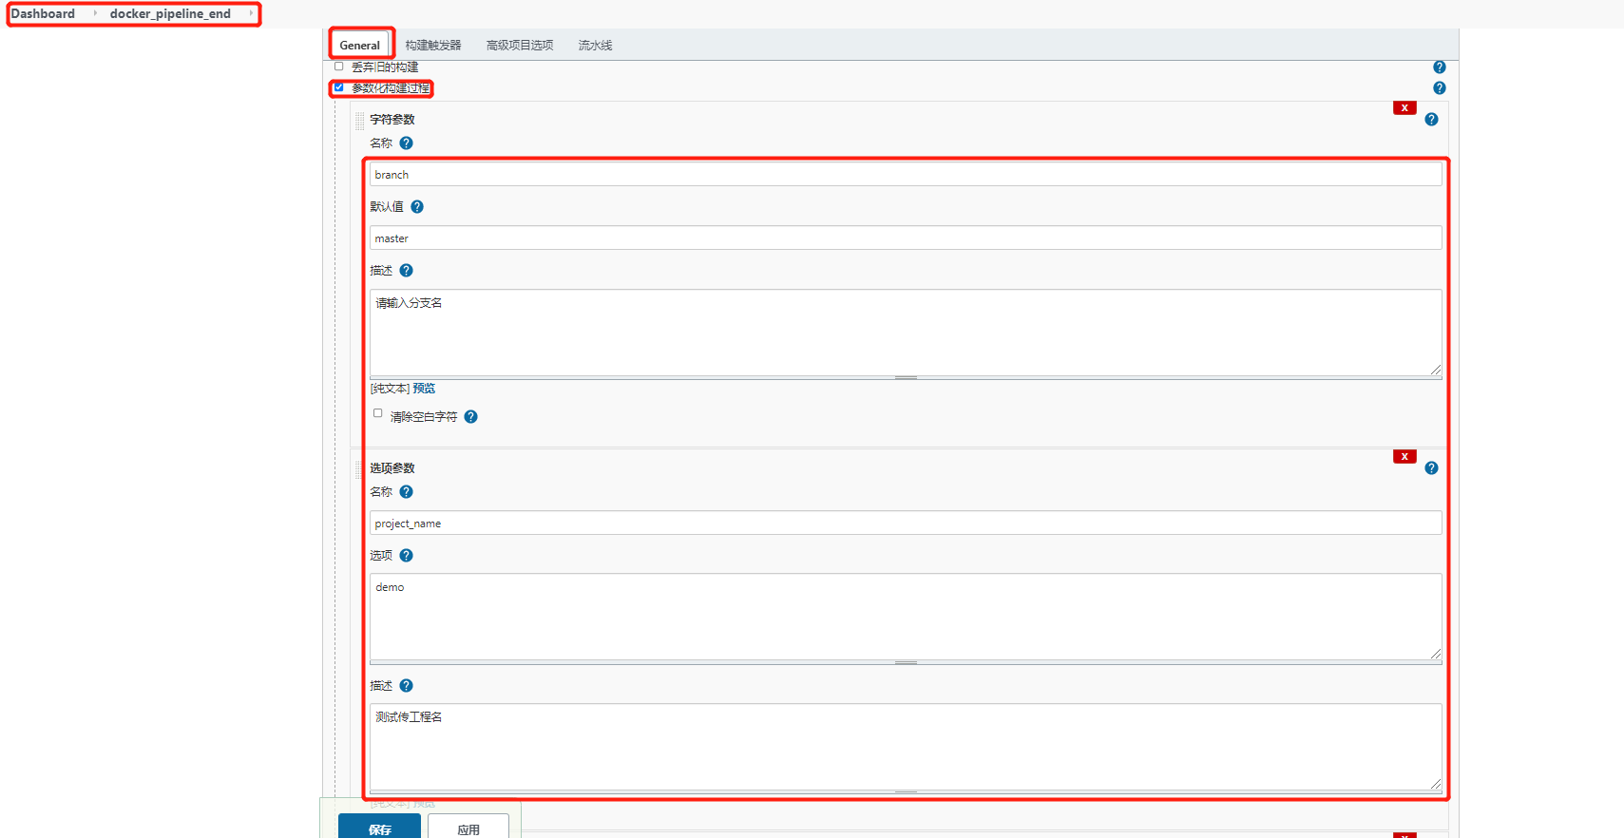This screenshot has height=838, width=1624.
Task: Click help icon beside 字符参数 描述
Action: [406, 271]
